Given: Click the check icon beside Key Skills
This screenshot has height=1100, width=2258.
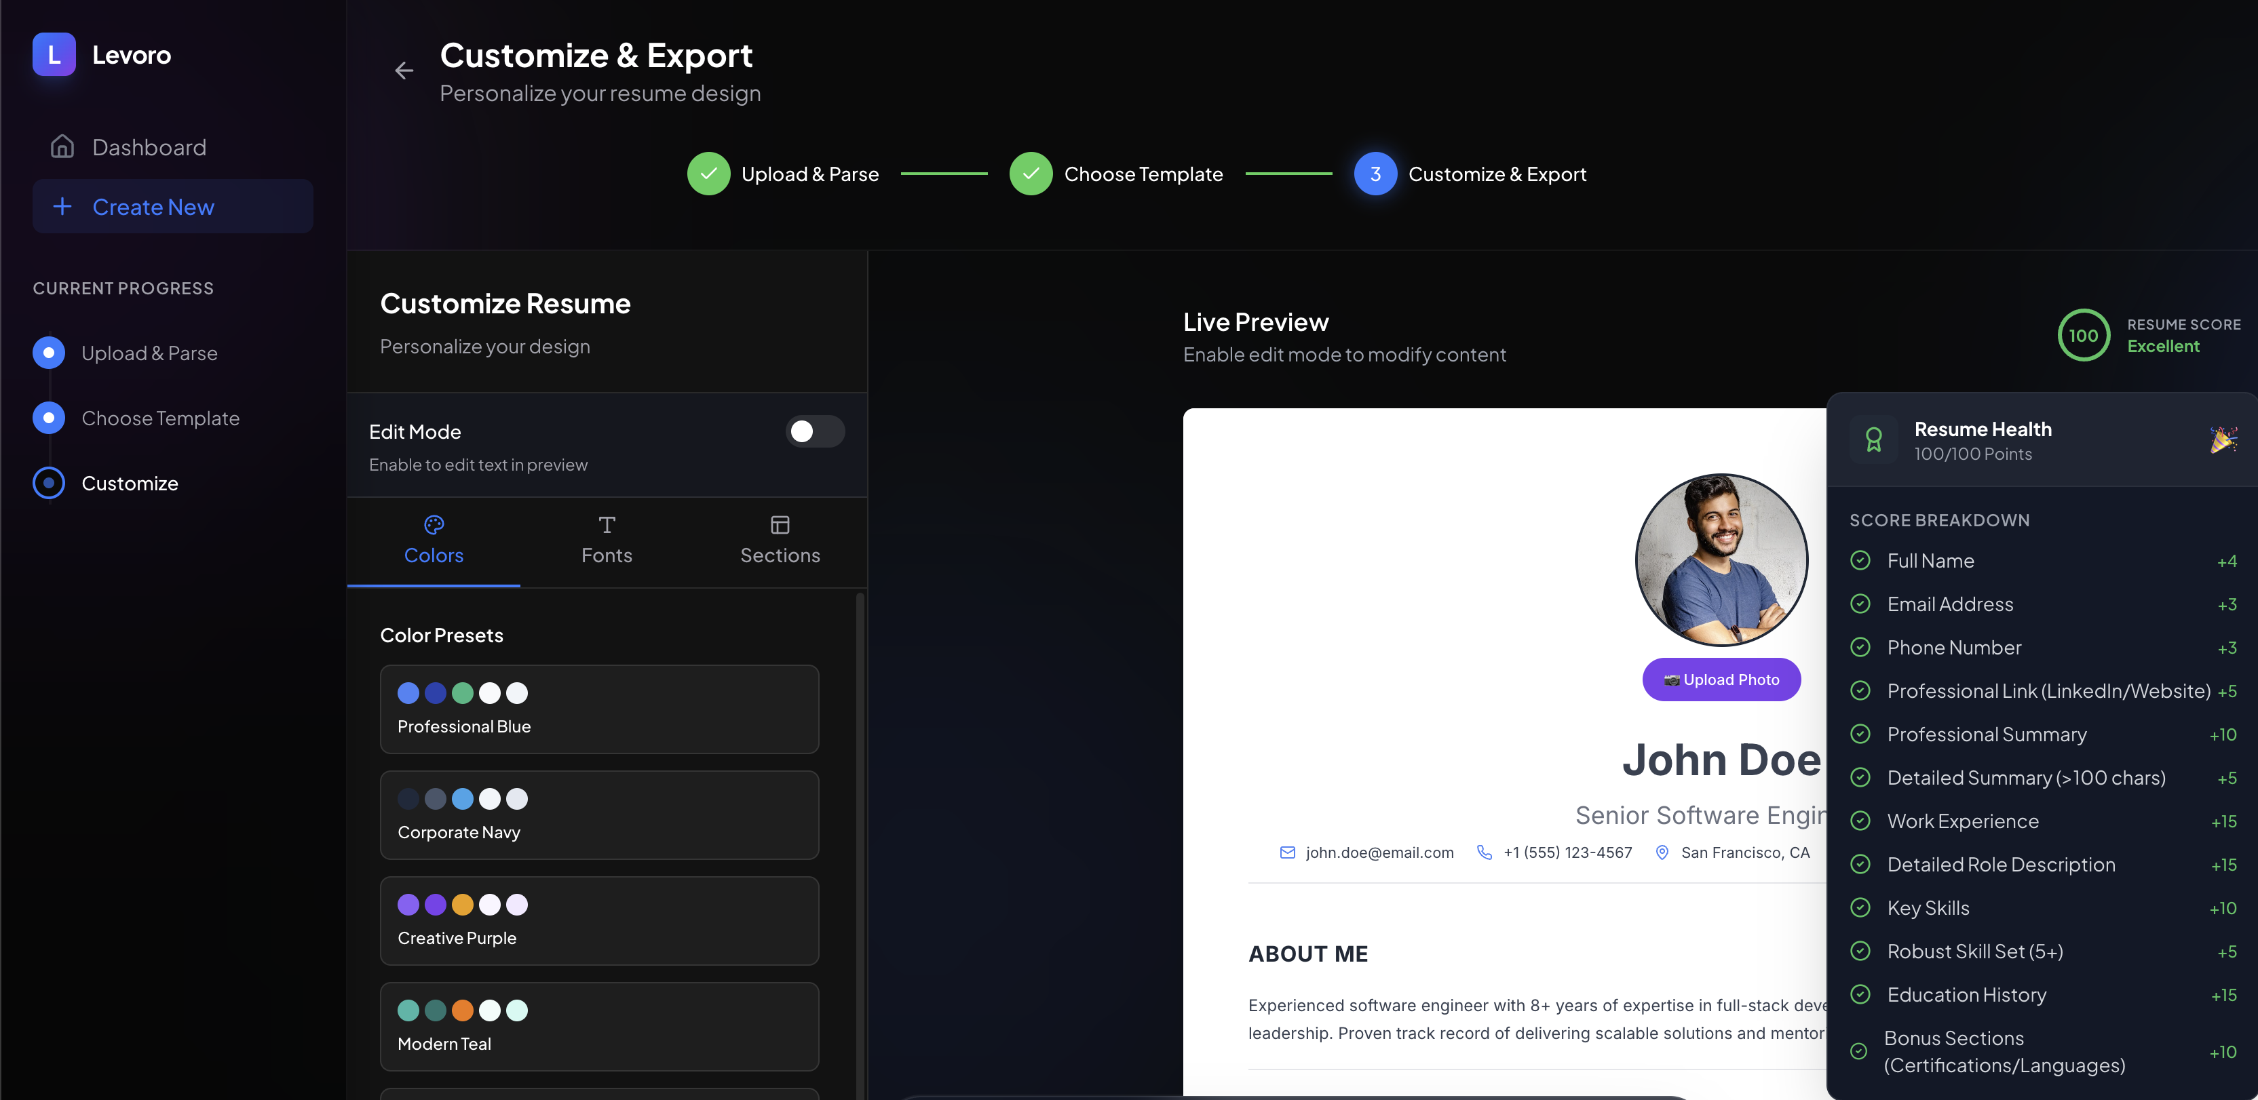Looking at the screenshot, I should [1860, 907].
